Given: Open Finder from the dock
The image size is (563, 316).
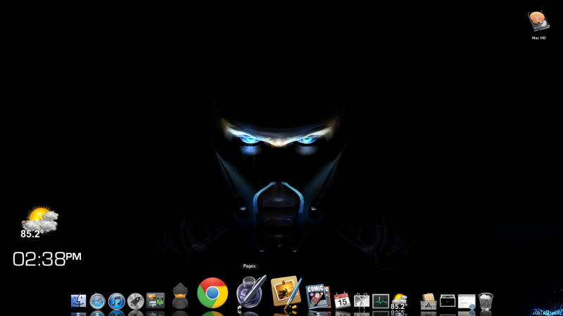Looking at the screenshot, I should [x=78, y=301].
